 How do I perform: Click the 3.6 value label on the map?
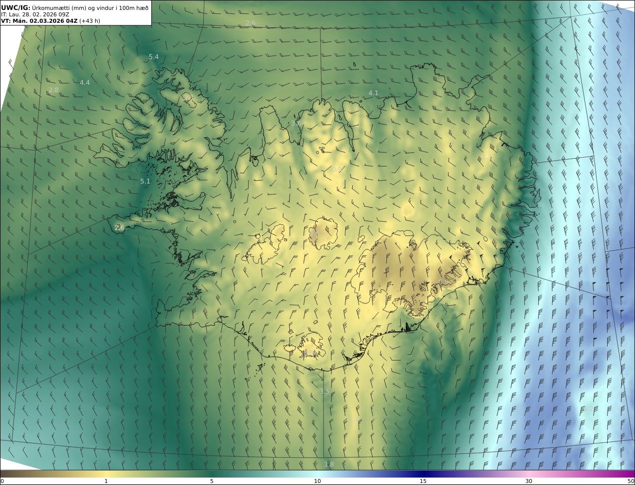[x=296, y=123]
